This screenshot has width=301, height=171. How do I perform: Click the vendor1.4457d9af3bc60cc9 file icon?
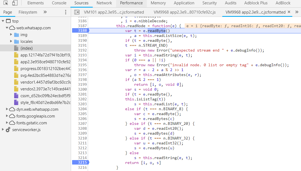pyautogui.click(x=16, y=82)
